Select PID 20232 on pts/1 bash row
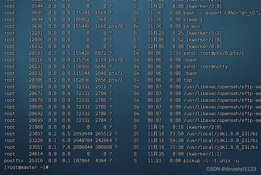The width and height of the screenshot is (261, 175). pos(36,73)
